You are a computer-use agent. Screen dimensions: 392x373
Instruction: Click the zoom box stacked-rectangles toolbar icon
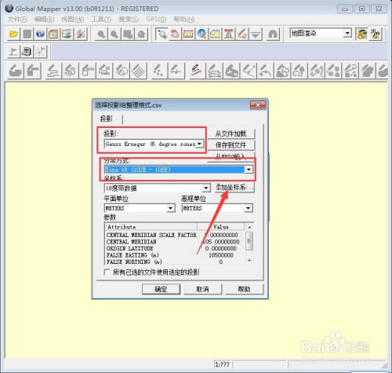128,35
